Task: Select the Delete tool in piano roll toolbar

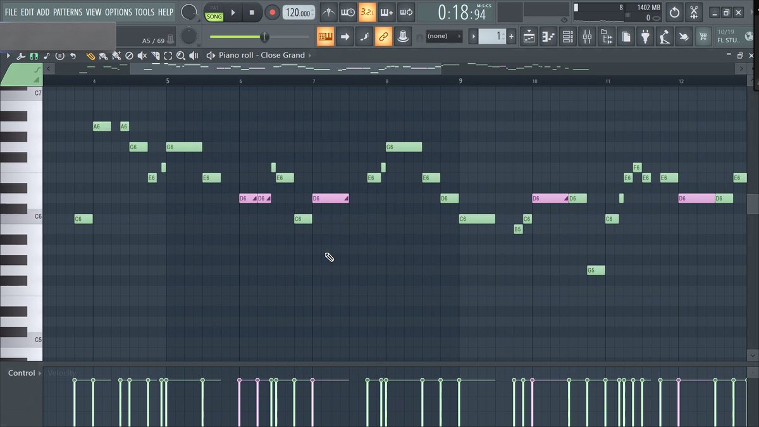Action: pos(129,56)
